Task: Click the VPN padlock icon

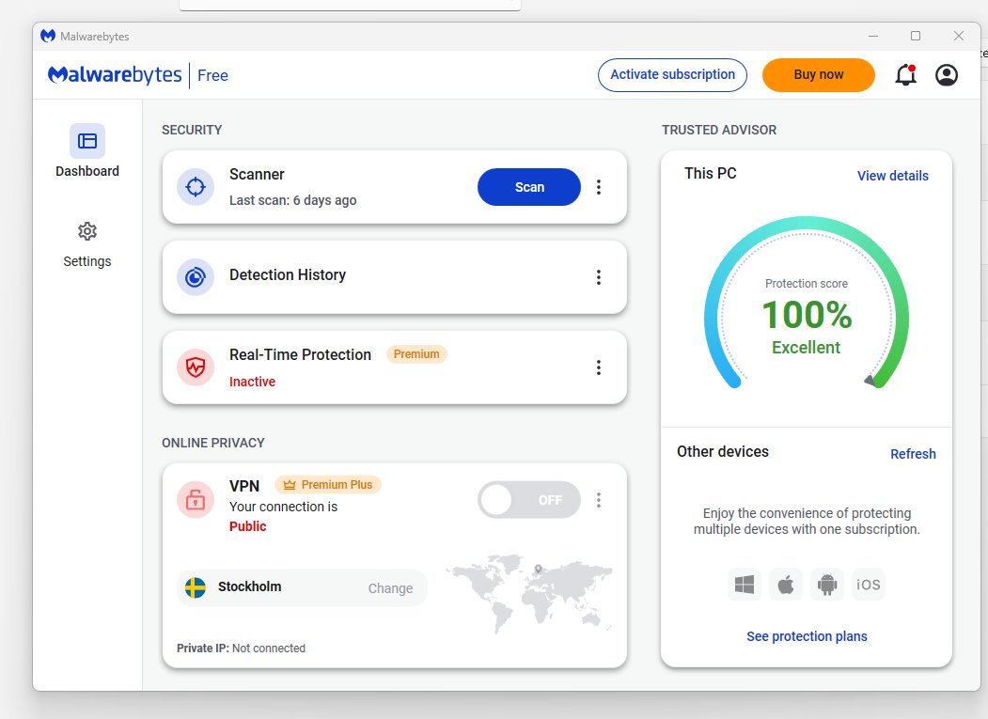Action: tap(196, 500)
